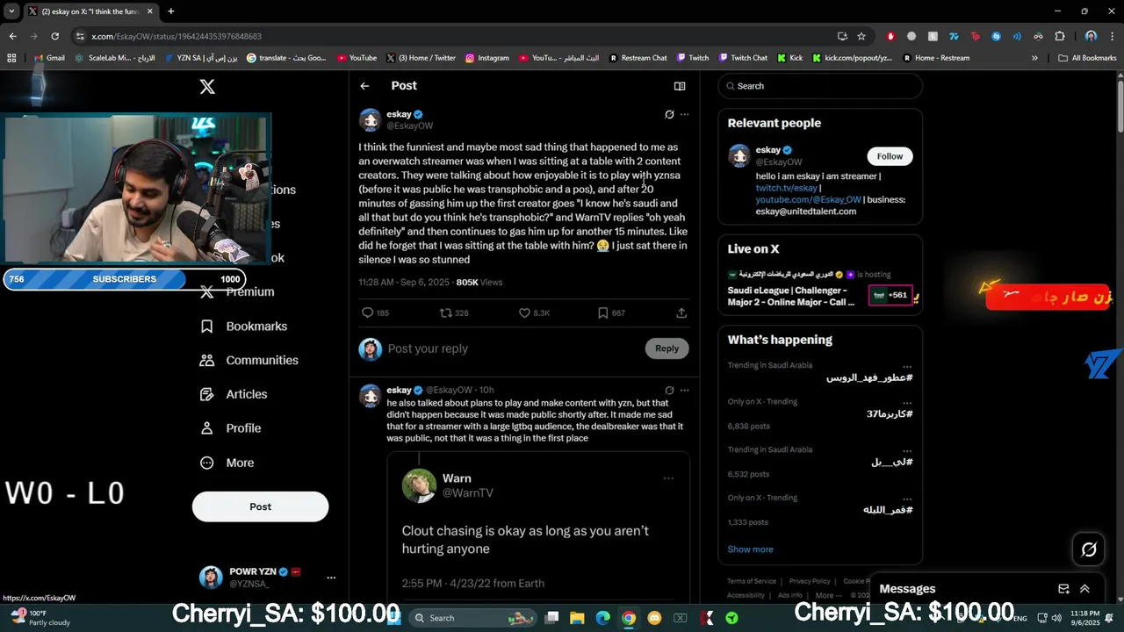Image resolution: width=1124 pixels, height=632 pixels.
Task: Open the Gmail bookmark
Action: (x=48, y=58)
